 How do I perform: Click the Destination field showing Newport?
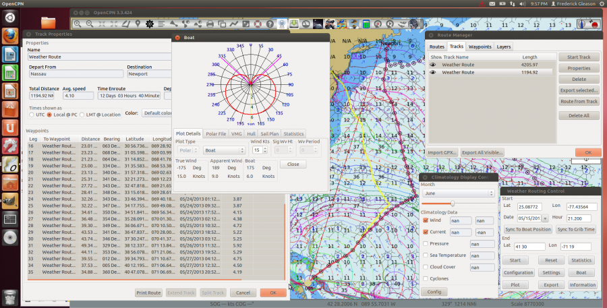point(149,74)
